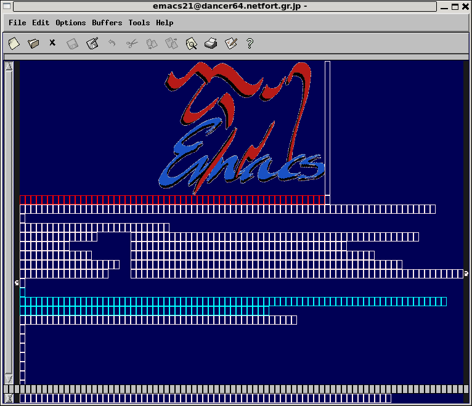
Task: Open preferences via customize icon
Action: click(x=231, y=44)
